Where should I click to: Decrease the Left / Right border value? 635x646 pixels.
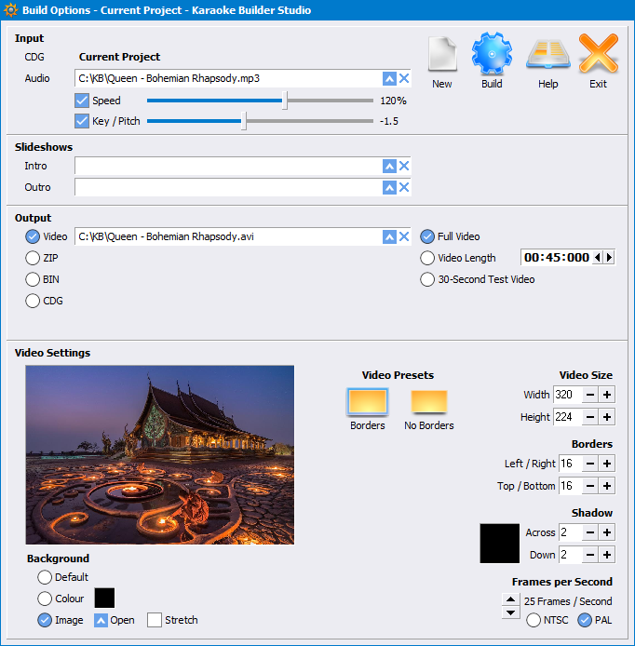[590, 464]
